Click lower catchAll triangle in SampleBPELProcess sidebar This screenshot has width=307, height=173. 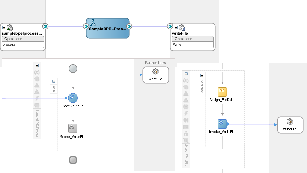[x=37, y=92]
